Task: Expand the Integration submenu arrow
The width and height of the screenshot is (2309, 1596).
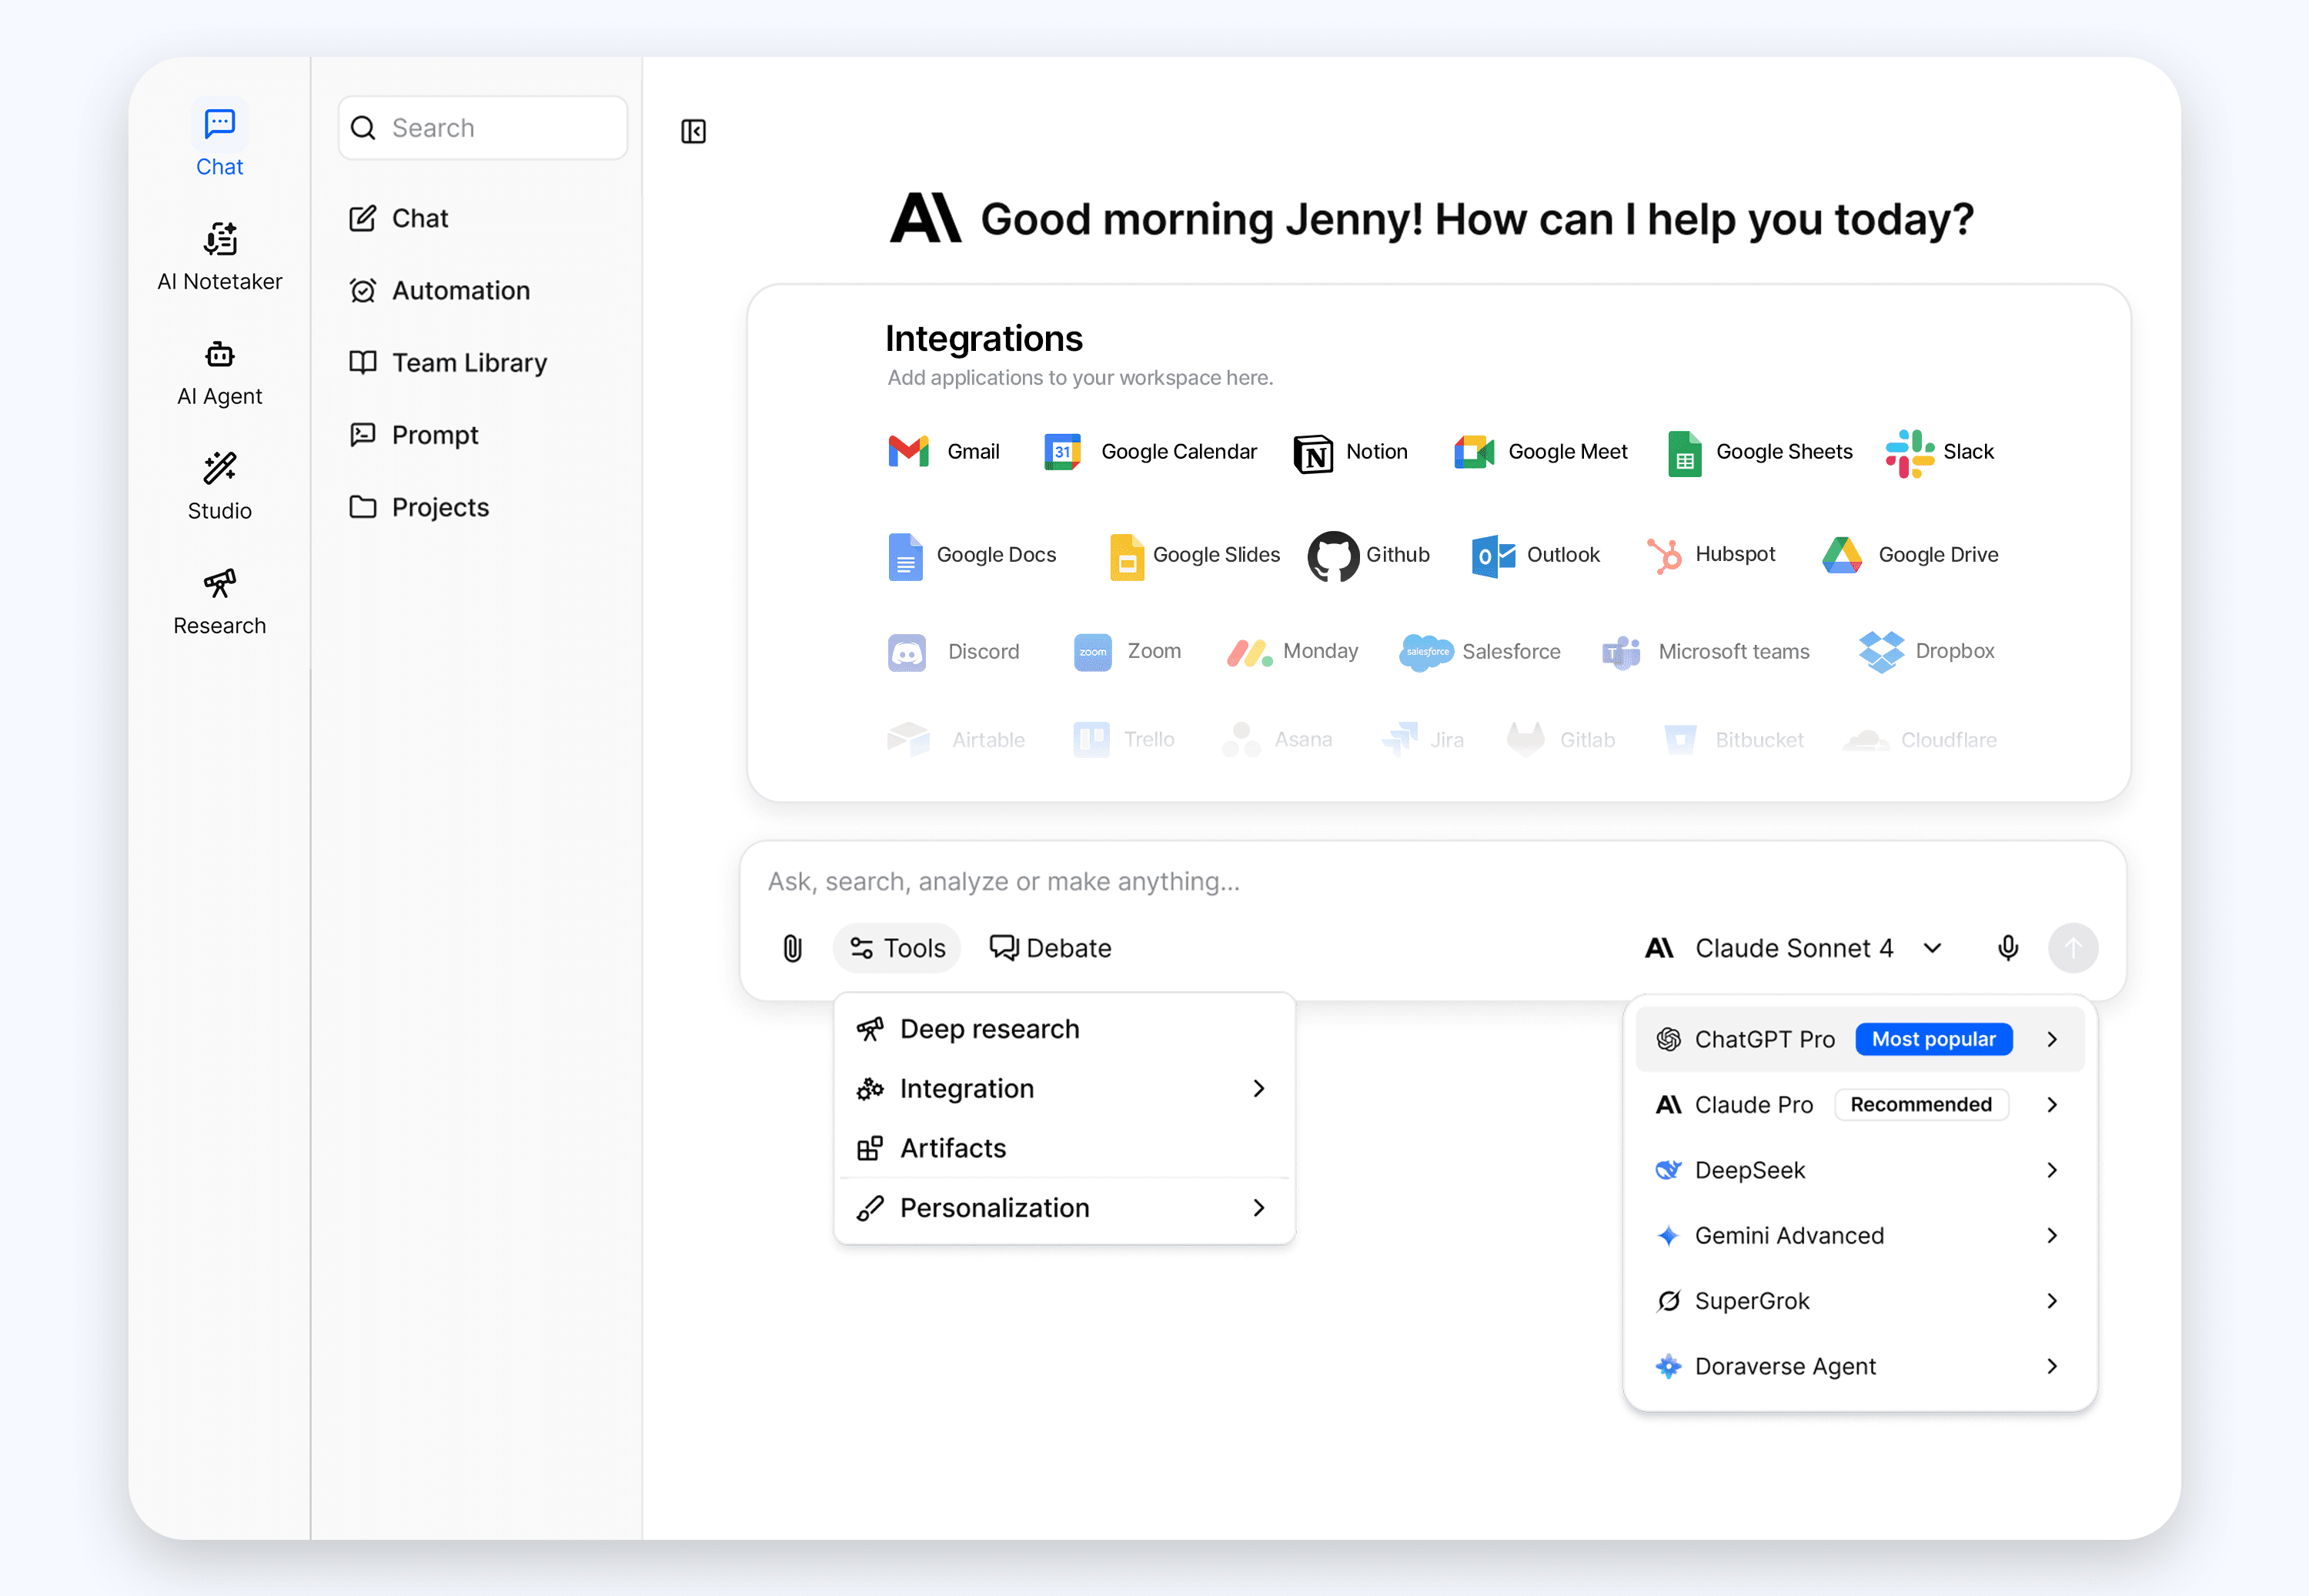Action: [1259, 1088]
